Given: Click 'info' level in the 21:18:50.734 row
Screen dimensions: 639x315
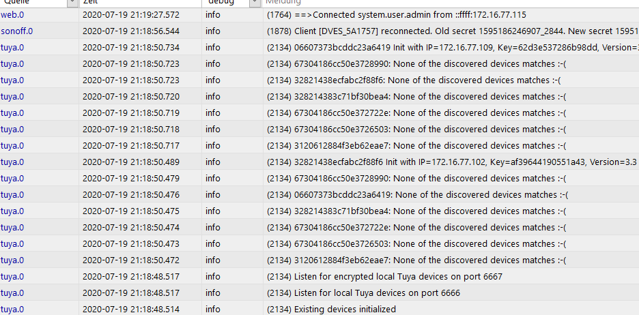Looking at the screenshot, I should 213,48.
